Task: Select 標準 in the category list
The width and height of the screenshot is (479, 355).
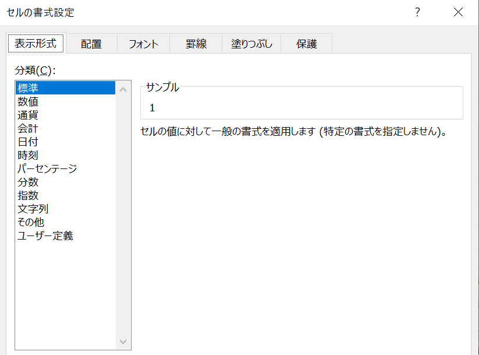Action: point(65,88)
